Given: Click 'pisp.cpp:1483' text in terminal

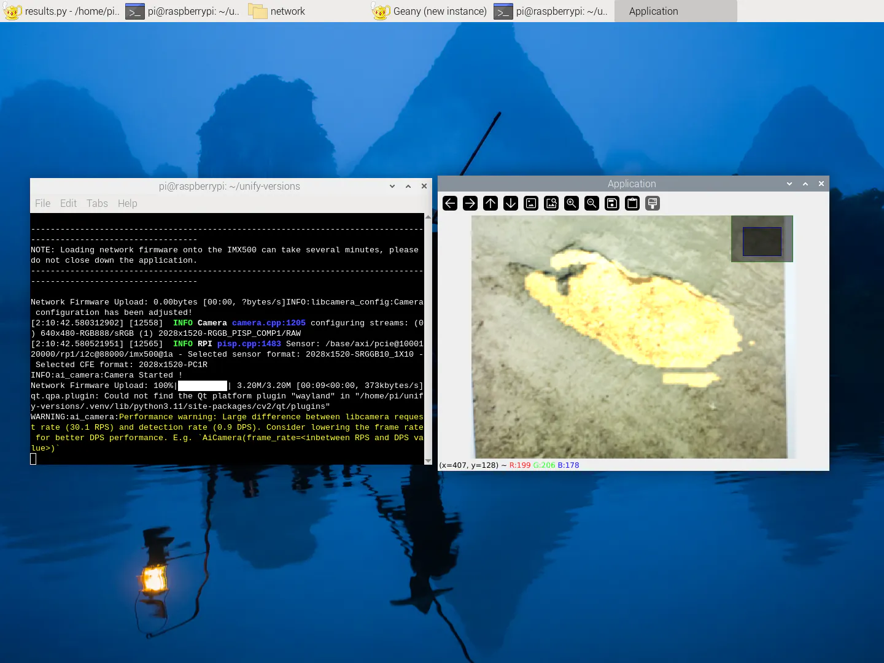Looking at the screenshot, I should point(249,344).
